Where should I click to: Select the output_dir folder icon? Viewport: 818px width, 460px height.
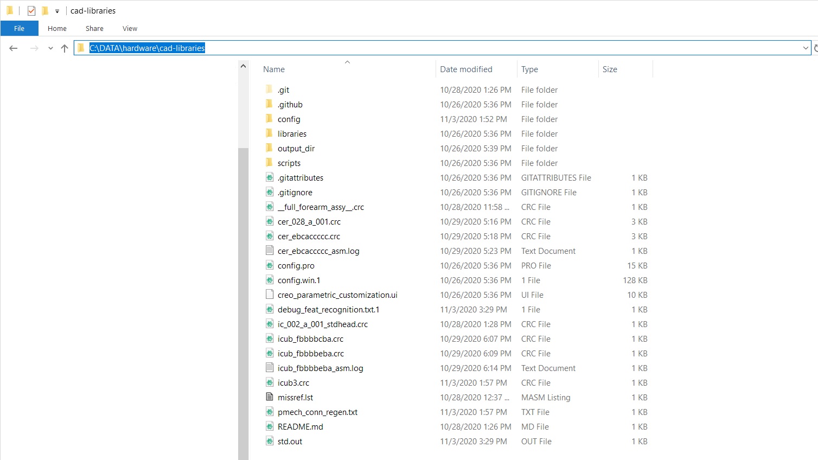point(270,148)
